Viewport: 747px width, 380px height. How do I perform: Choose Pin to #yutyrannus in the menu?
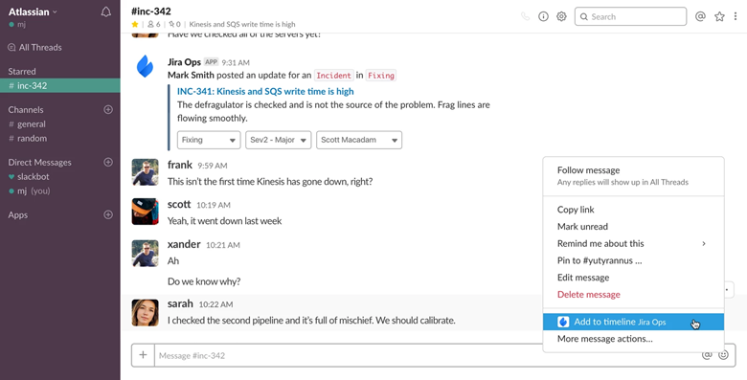(x=634, y=260)
